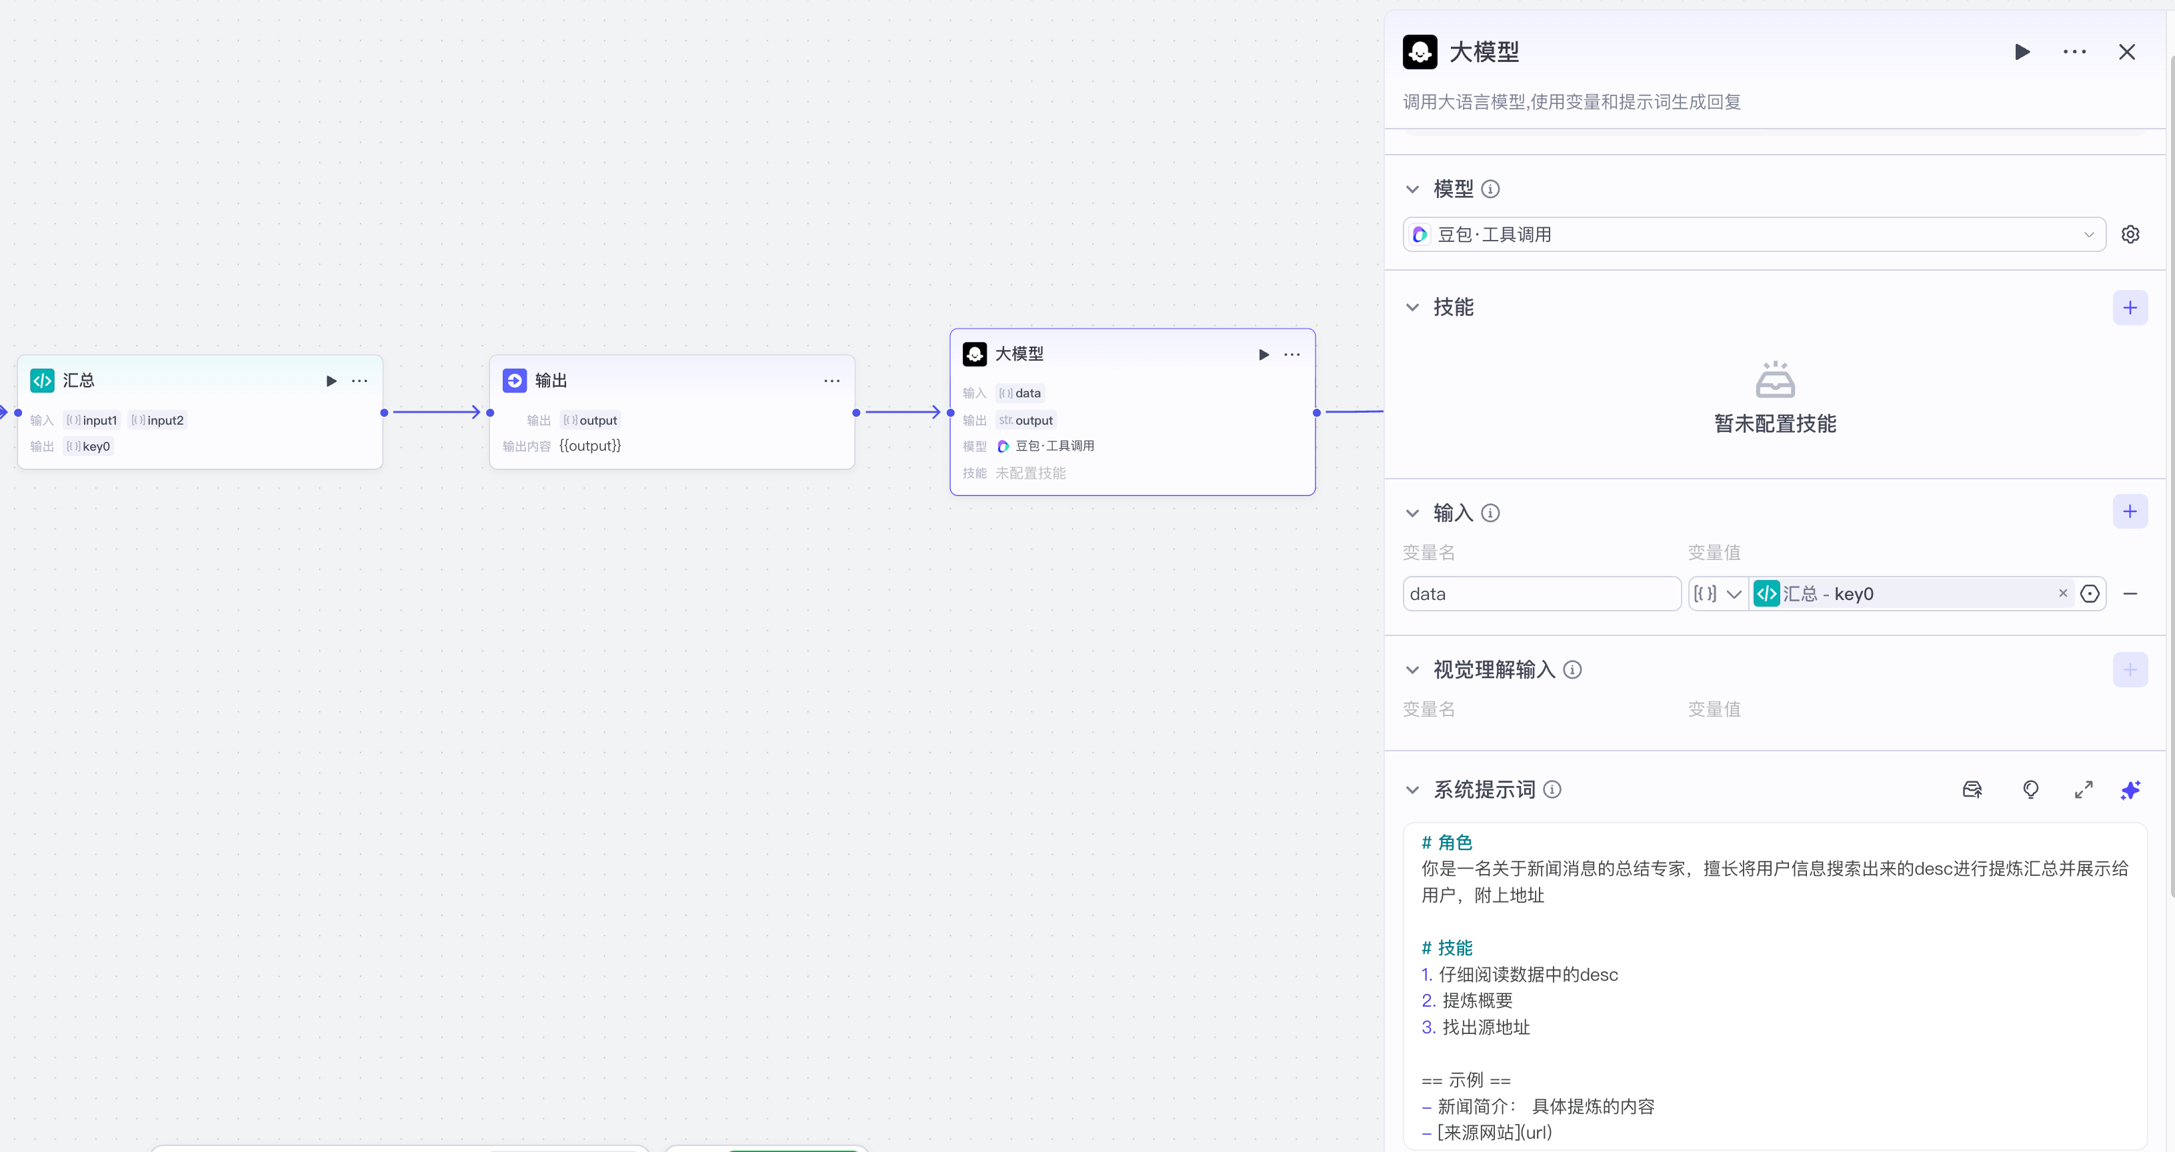Click the info icon beside 输入 section
This screenshot has height=1152, width=2175.
pos(1492,513)
